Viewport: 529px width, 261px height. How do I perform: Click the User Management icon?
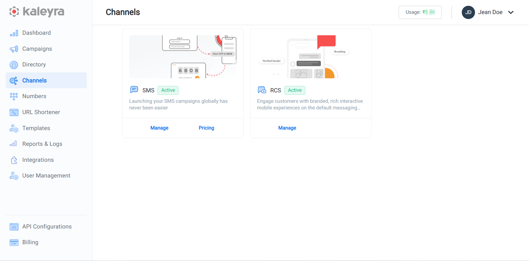14,176
